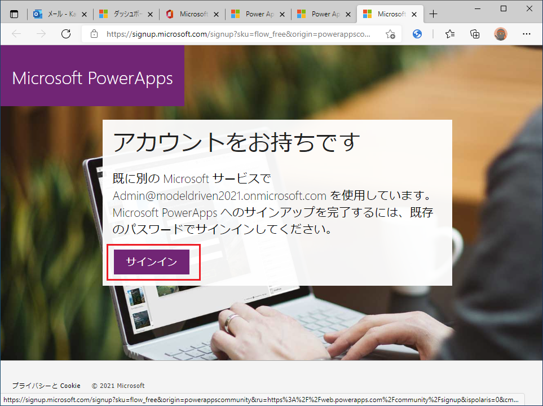Viewport: 543px width, 406px height.
Task: Refresh the current page
Action: click(x=66, y=34)
